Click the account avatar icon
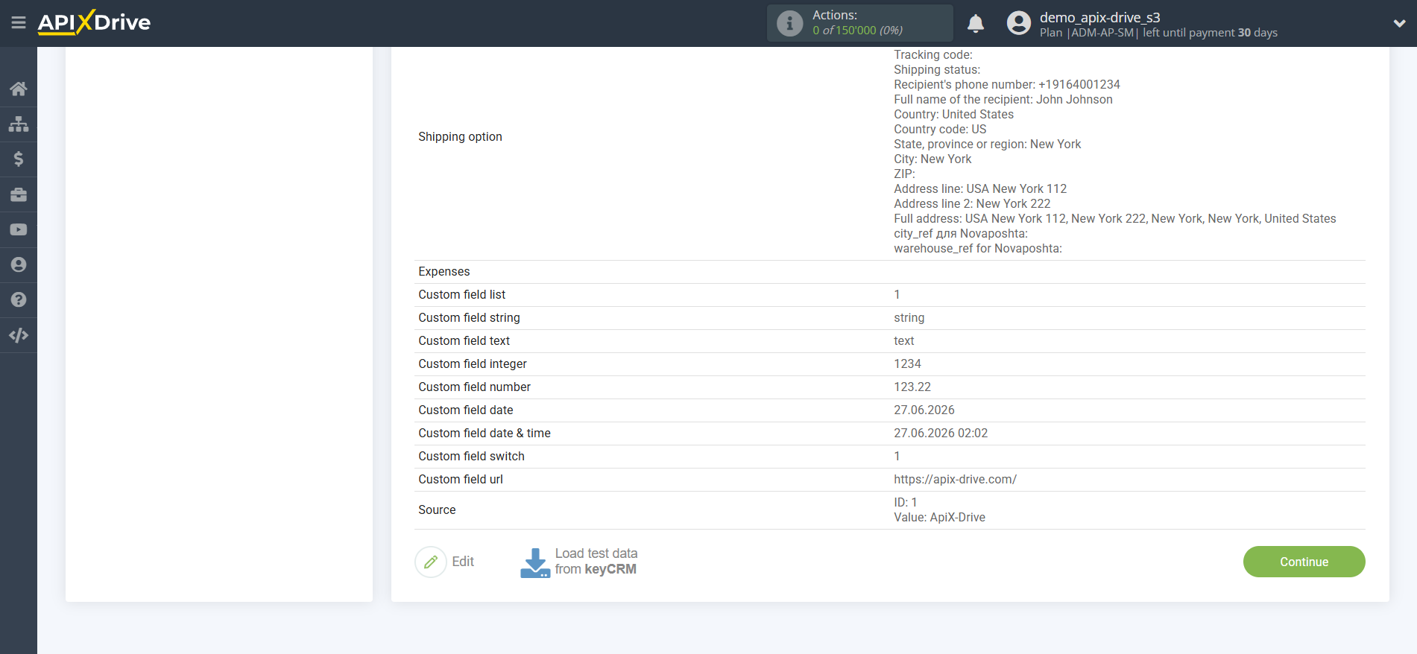Viewport: 1417px width, 654px height. pyautogui.click(x=1019, y=23)
